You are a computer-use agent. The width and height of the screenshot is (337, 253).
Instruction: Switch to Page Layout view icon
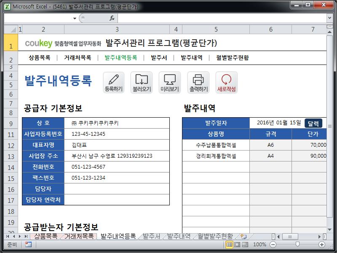237,245
